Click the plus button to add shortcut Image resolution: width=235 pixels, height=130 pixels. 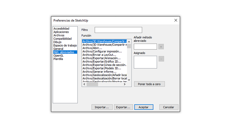point(161,47)
